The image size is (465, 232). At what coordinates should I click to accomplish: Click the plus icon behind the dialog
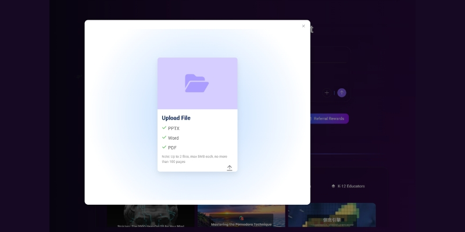(x=327, y=93)
